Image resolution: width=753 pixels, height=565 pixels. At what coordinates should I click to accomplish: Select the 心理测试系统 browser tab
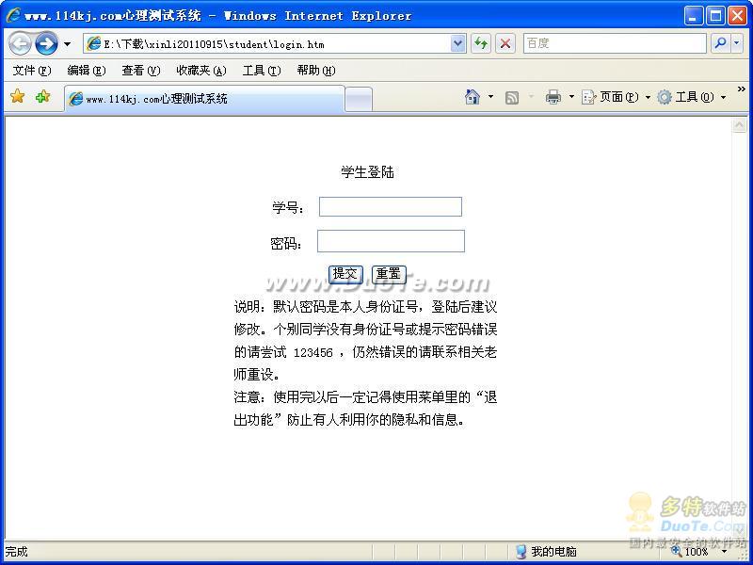(204, 99)
